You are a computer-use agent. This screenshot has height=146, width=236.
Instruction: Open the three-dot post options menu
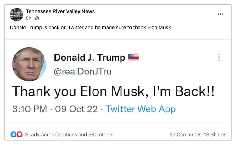tap(220, 14)
